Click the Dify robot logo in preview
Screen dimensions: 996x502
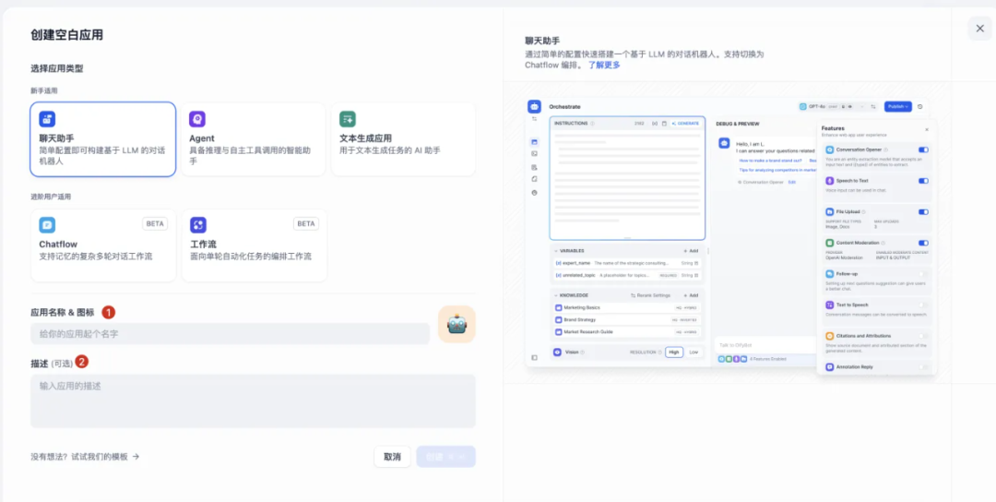(x=534, y=106)
